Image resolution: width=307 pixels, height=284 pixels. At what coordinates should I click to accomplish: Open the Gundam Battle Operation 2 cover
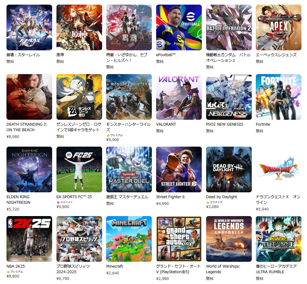point(229,27)
